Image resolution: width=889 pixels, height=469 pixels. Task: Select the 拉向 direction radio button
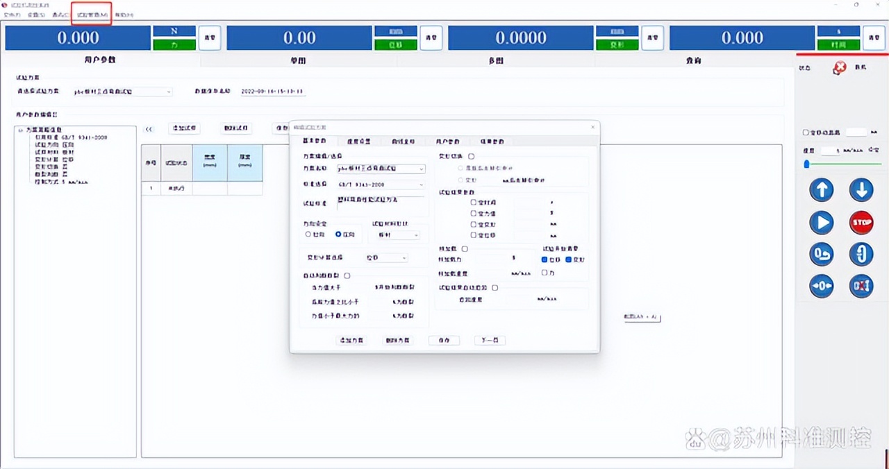[308, 235]
